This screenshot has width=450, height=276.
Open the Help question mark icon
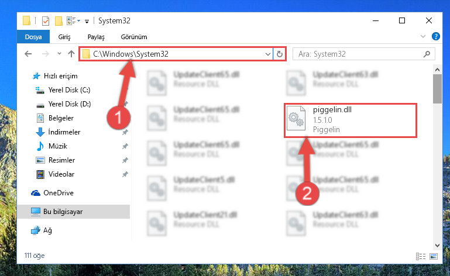[x=435, y=36]
